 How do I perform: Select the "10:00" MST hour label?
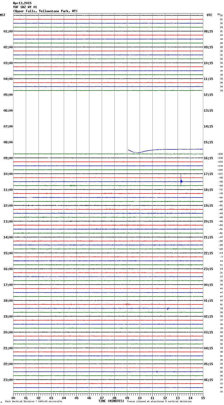point(8,174)
